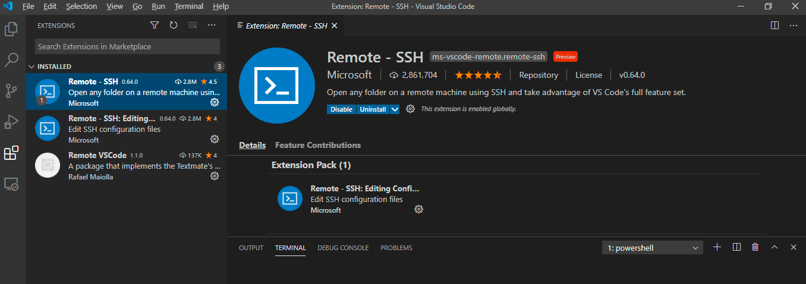Viewport: 806px width, 284px height.
Task: Open the Run menu
Action: click(x=158, y=7)
